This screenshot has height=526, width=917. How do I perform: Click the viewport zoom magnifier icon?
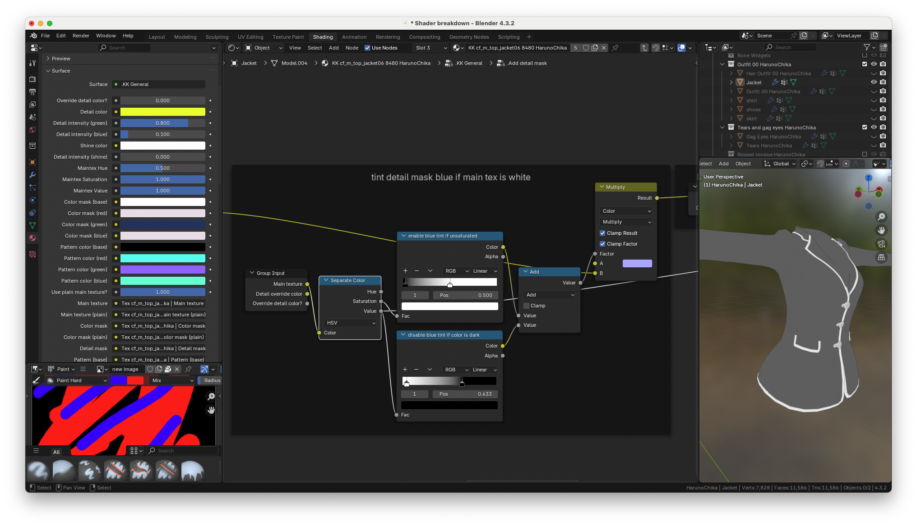click(x=881, y=217)
